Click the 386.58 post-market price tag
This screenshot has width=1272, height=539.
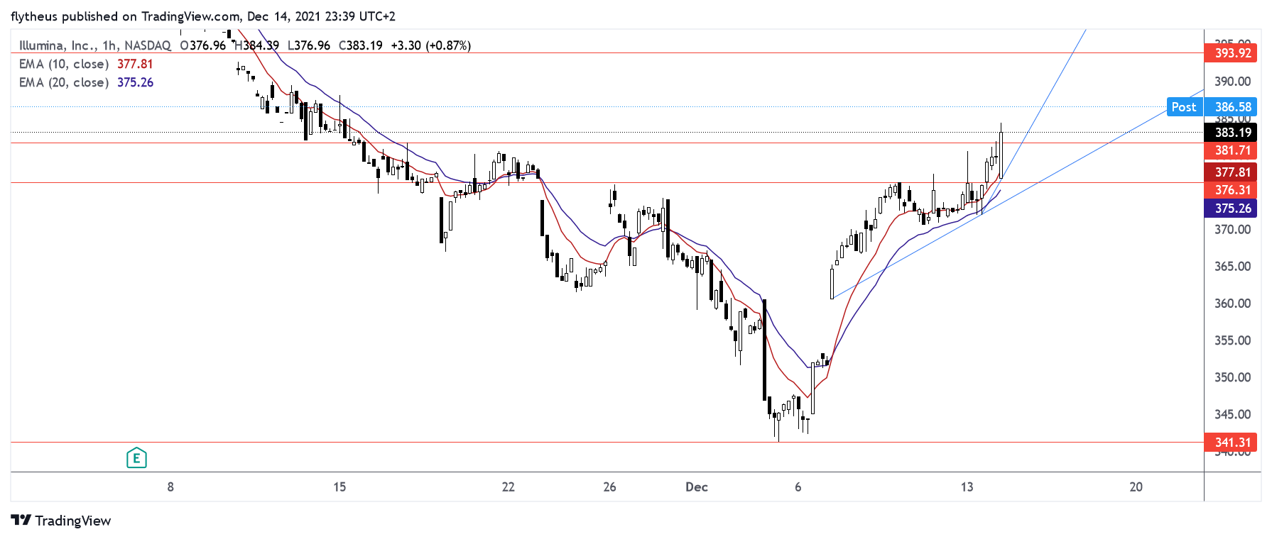pos(1232,107)
